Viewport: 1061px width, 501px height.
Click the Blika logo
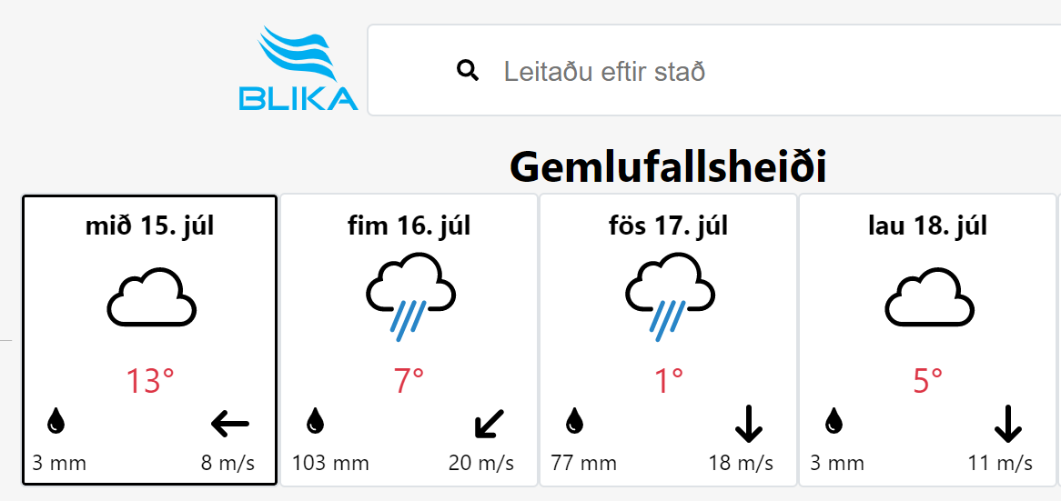point(298,67)
